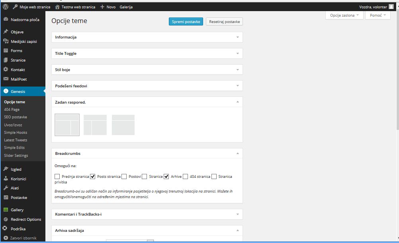
Task: Collapse the Arhiva sadržaja panel arrow
Action: 238,230
